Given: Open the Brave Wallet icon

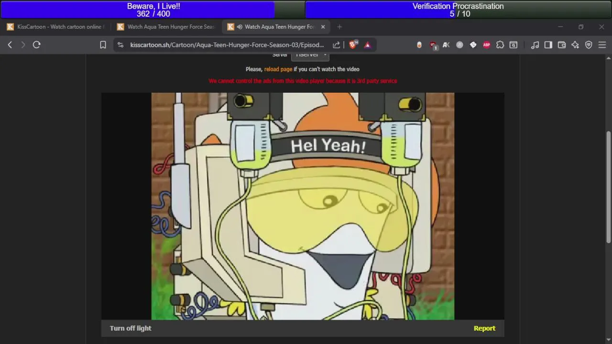Looking at the screenshot, I should coord(562,45).
